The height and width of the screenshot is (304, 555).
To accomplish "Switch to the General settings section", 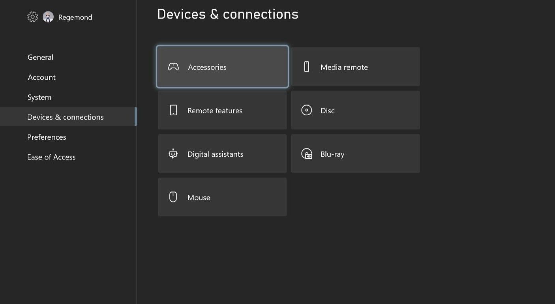I will click(40, 57).
